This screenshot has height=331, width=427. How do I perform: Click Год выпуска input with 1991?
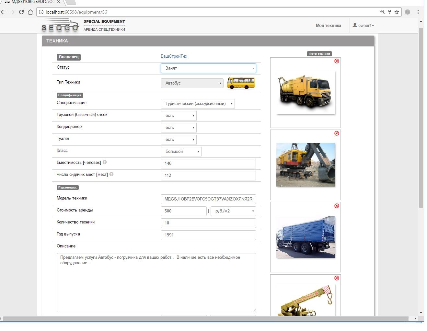point(208,235)
